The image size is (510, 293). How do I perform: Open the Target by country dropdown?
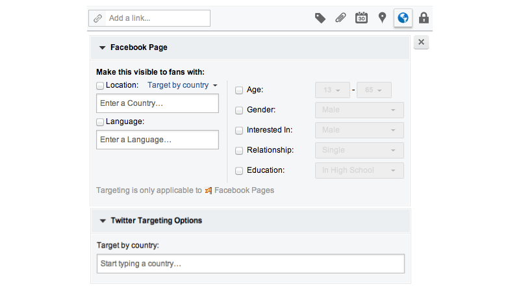pyautogui.click(x=182, y=85)
